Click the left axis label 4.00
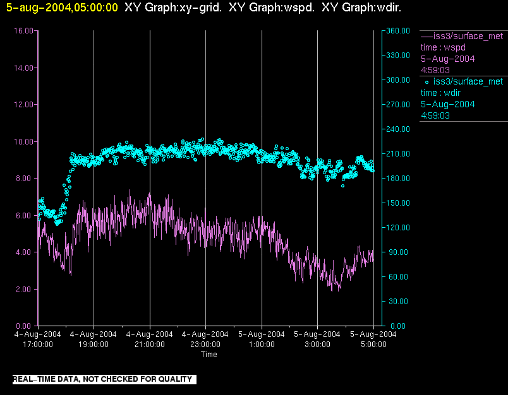Viewport: 508px width, 395px height. click(25, 252)
